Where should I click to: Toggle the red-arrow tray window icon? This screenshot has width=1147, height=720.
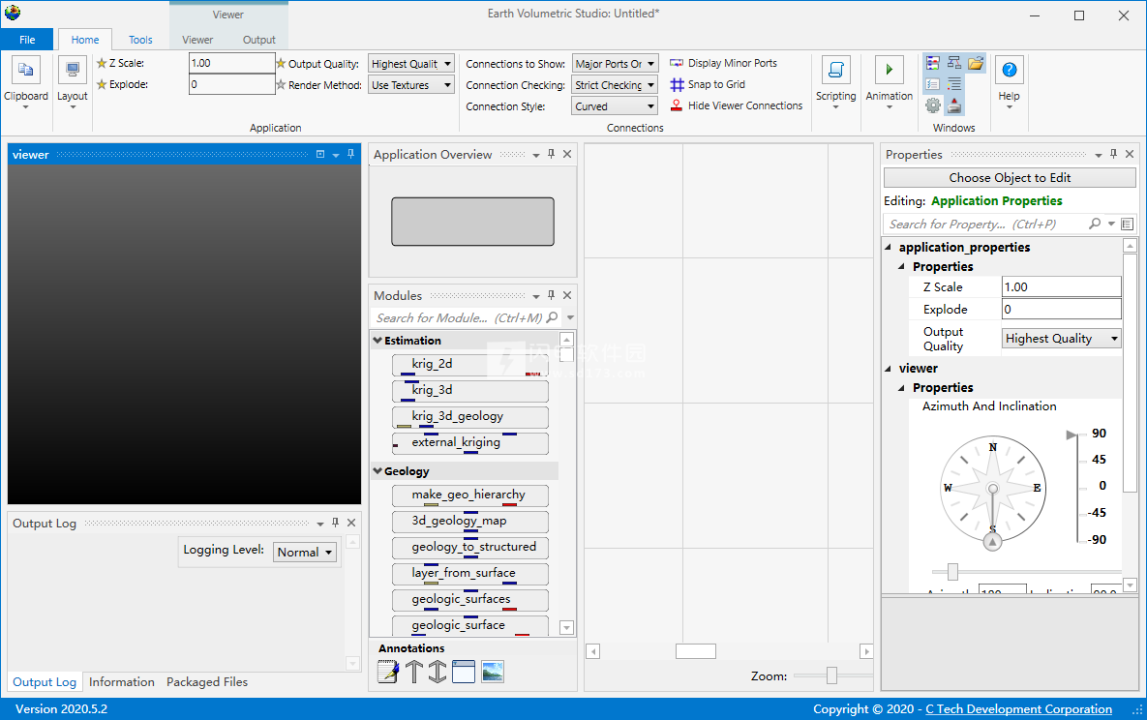[954, 106]
